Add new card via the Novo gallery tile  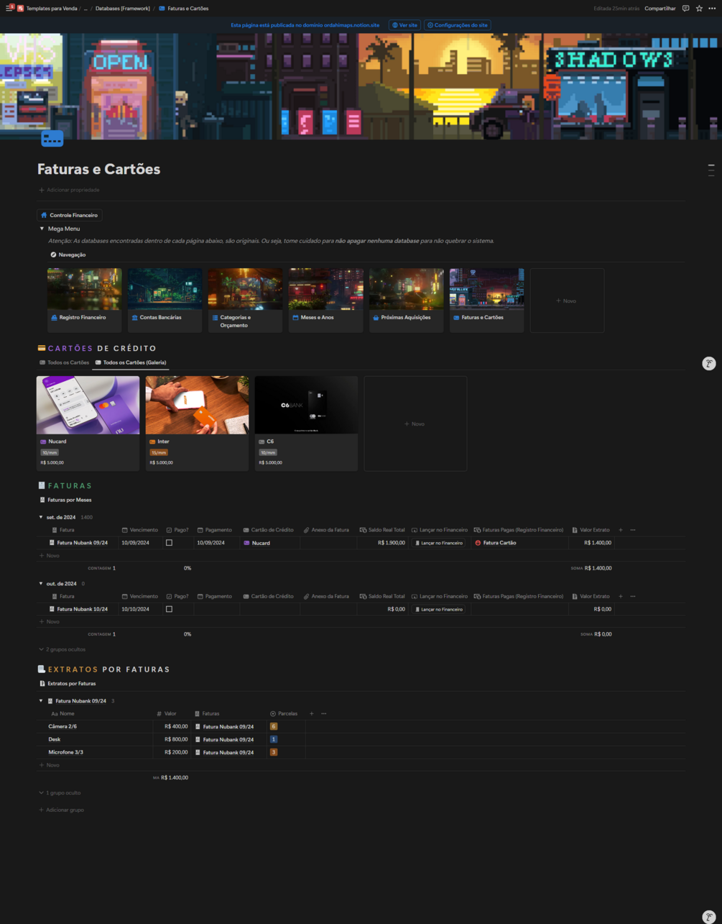point(415,424)
